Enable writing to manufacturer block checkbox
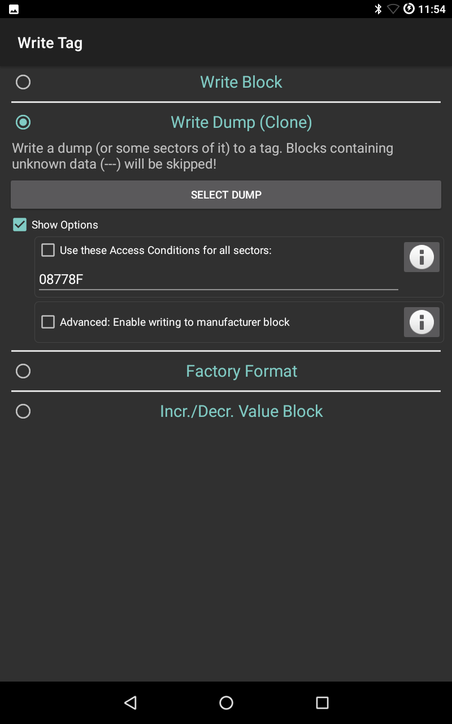Viewport: 452px width, 724px height. [x=49, y=322]
